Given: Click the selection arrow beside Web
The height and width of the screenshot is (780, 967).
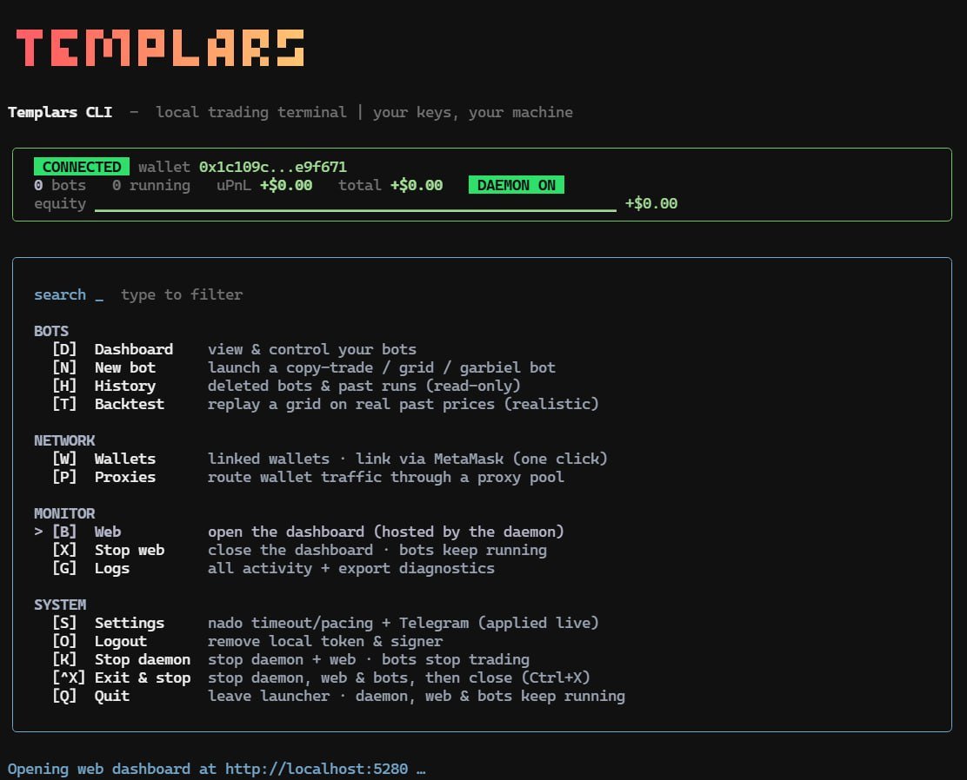Looking at the screenshot, I should (x=38, y=532).
